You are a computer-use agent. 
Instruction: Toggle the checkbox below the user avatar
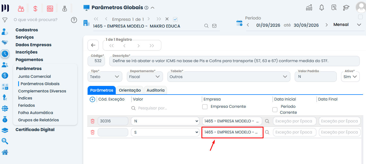point(360,17)
